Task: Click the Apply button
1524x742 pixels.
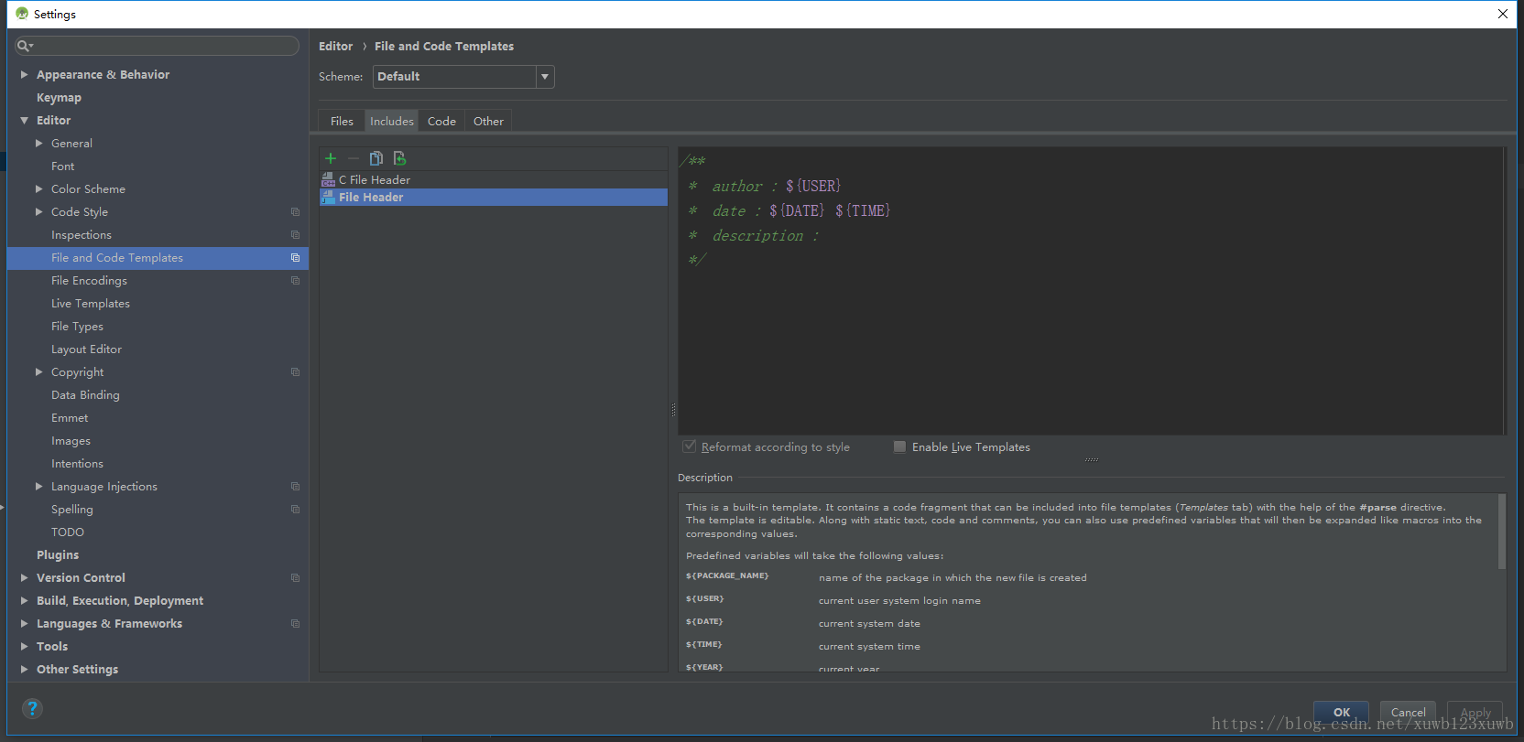Action: (1475, 712)
